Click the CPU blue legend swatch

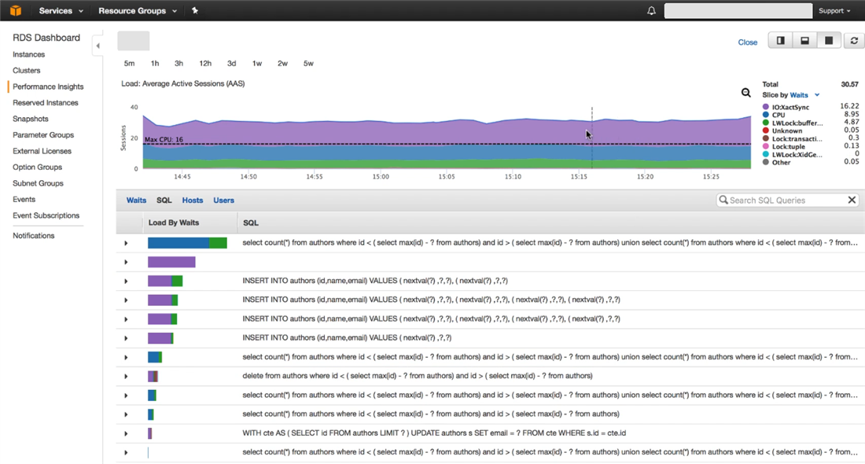pos(766,115)
